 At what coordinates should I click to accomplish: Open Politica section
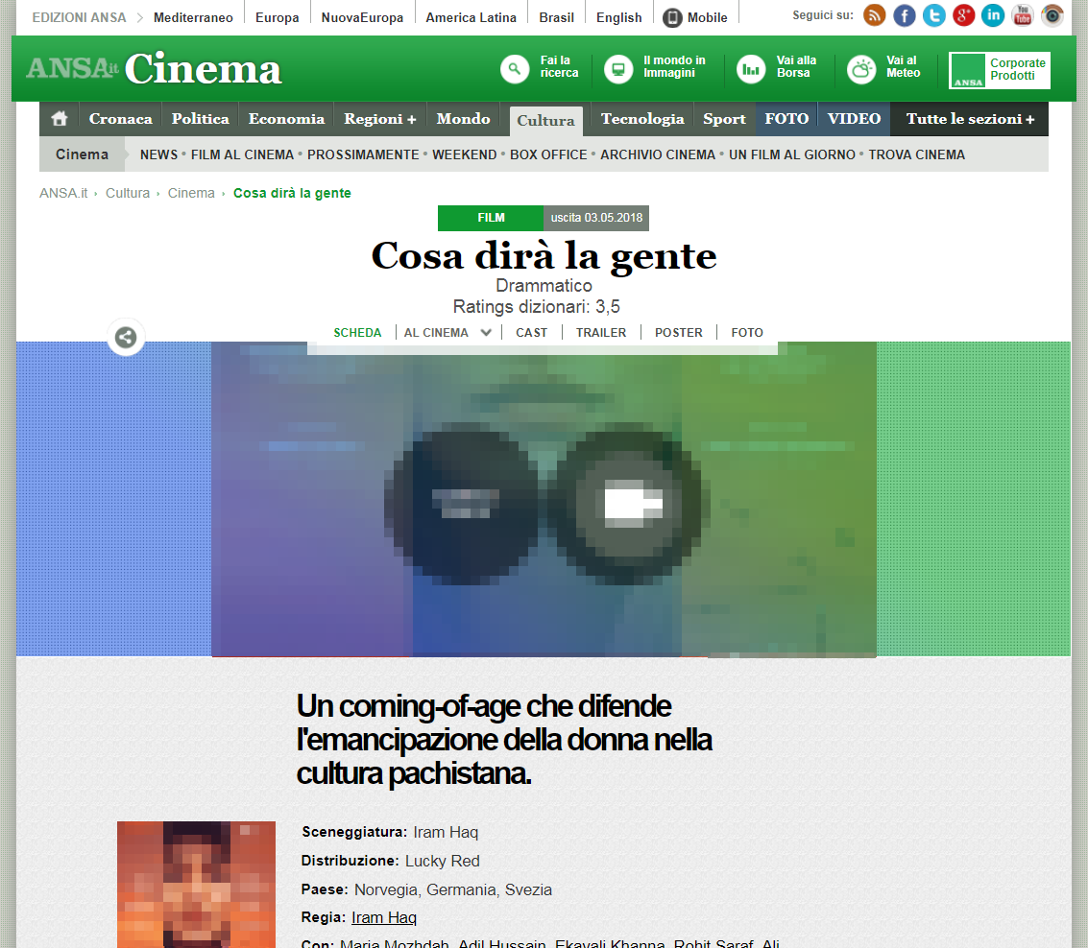coord(201,119)
